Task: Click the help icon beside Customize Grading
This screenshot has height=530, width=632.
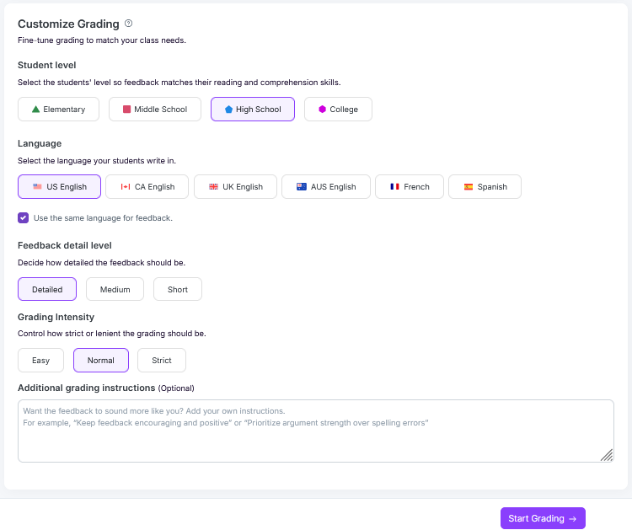Action: pos(129,24)
